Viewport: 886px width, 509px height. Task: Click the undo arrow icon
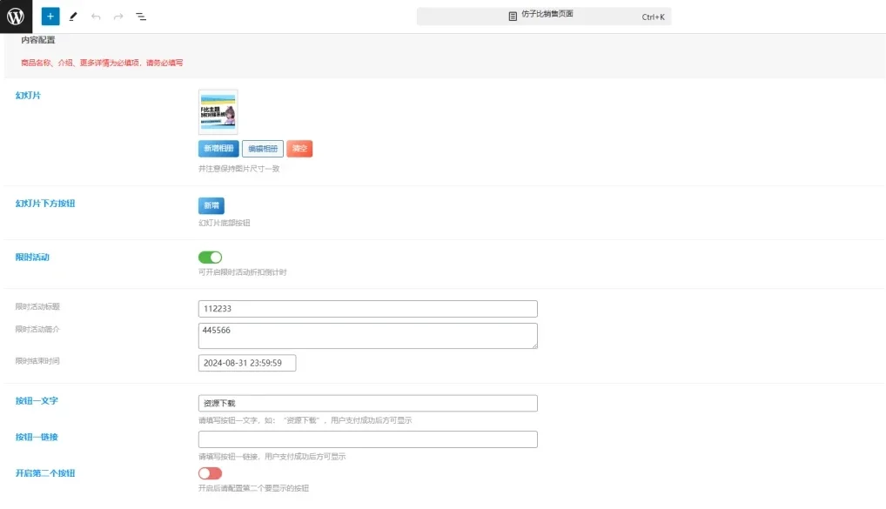coord(96,16)
